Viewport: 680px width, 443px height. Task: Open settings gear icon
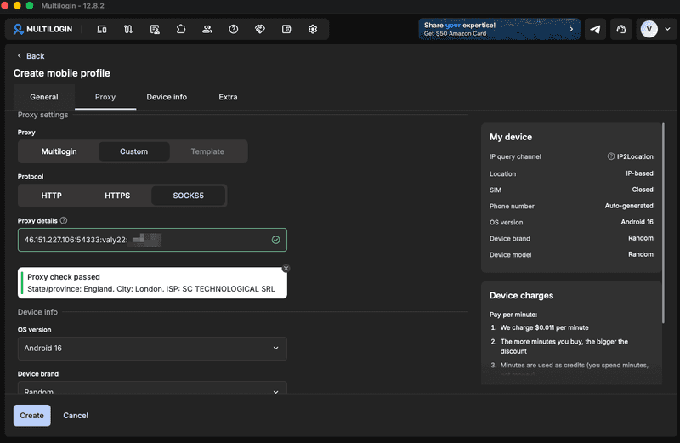coord(313,29)
